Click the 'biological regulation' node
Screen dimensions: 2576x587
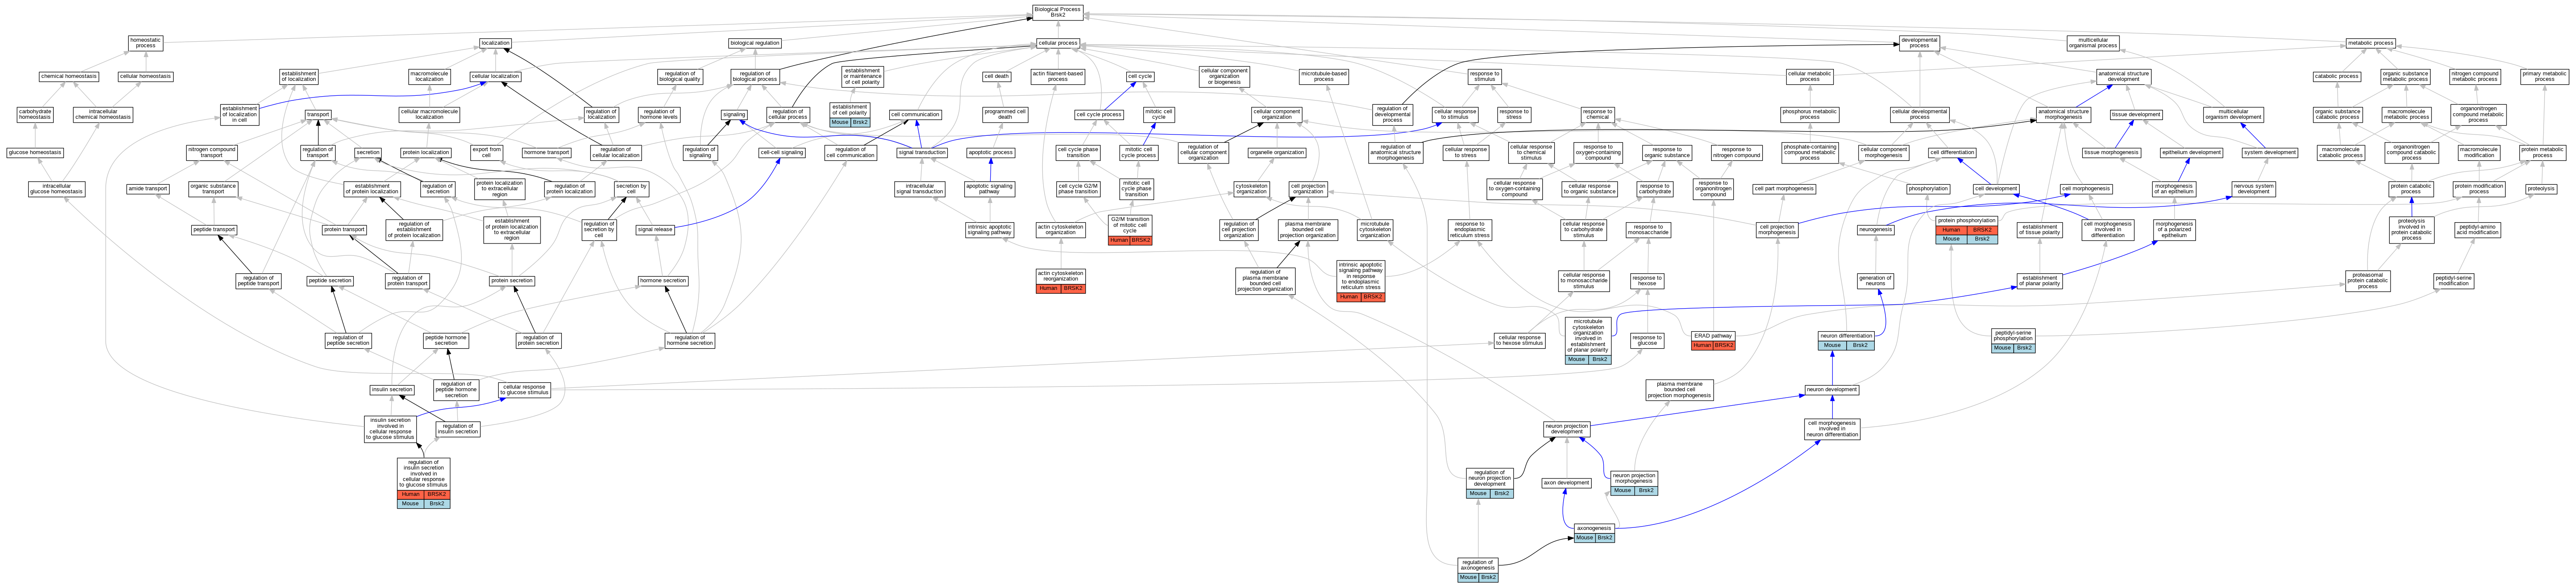tap(755, 43)
